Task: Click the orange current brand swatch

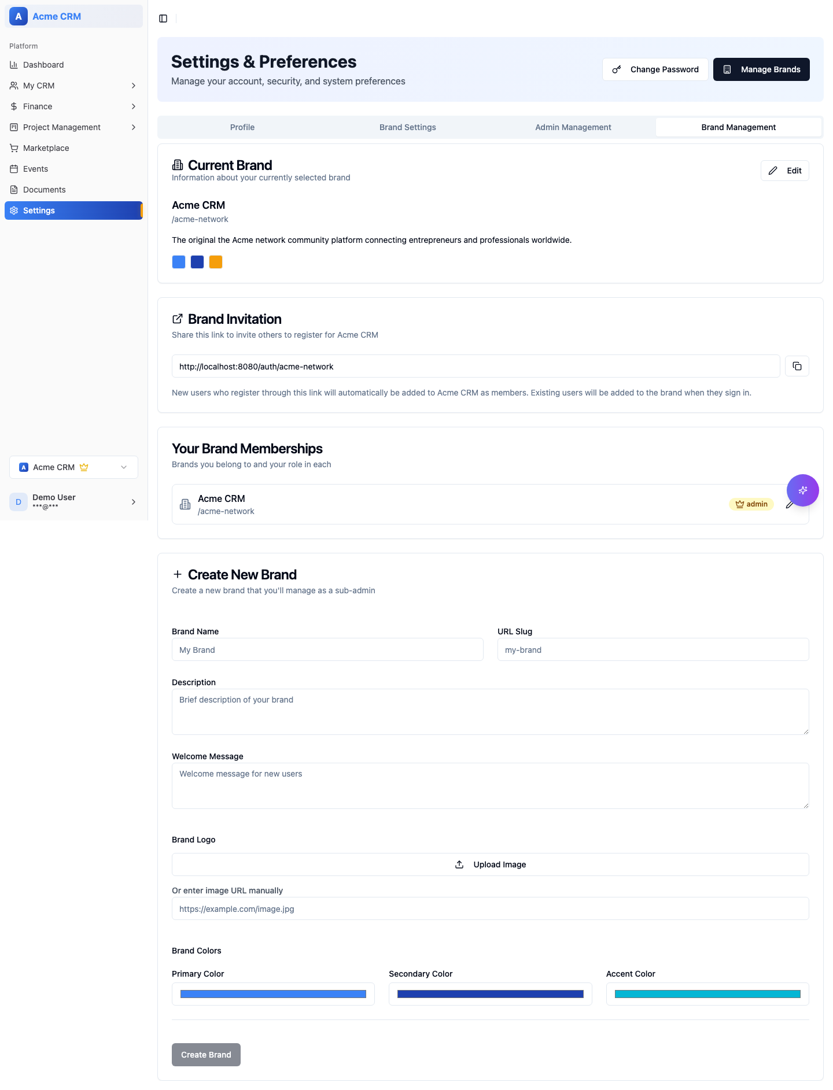Action: pos(216,262)
